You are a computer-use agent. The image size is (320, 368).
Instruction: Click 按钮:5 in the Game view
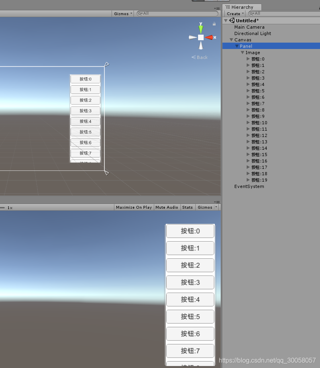coord(190,317)
